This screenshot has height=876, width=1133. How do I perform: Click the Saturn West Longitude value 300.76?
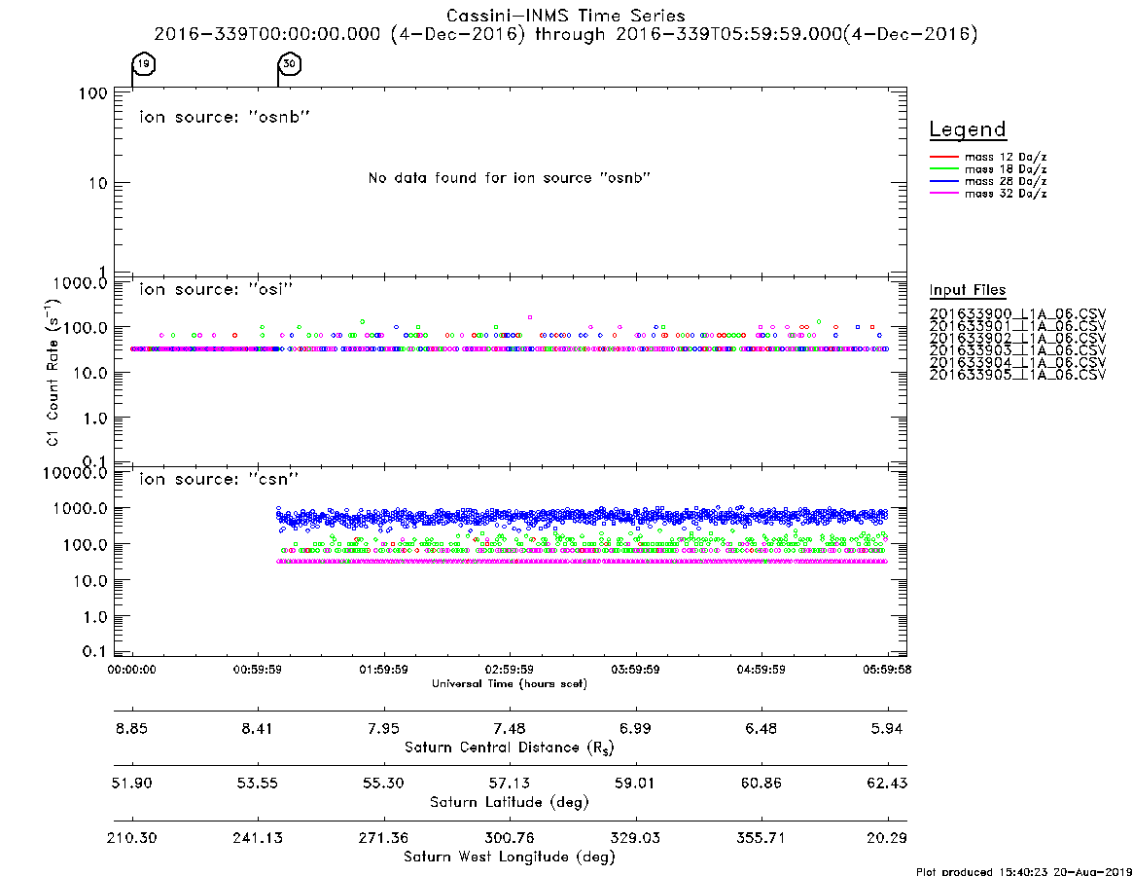click(510, 838)
